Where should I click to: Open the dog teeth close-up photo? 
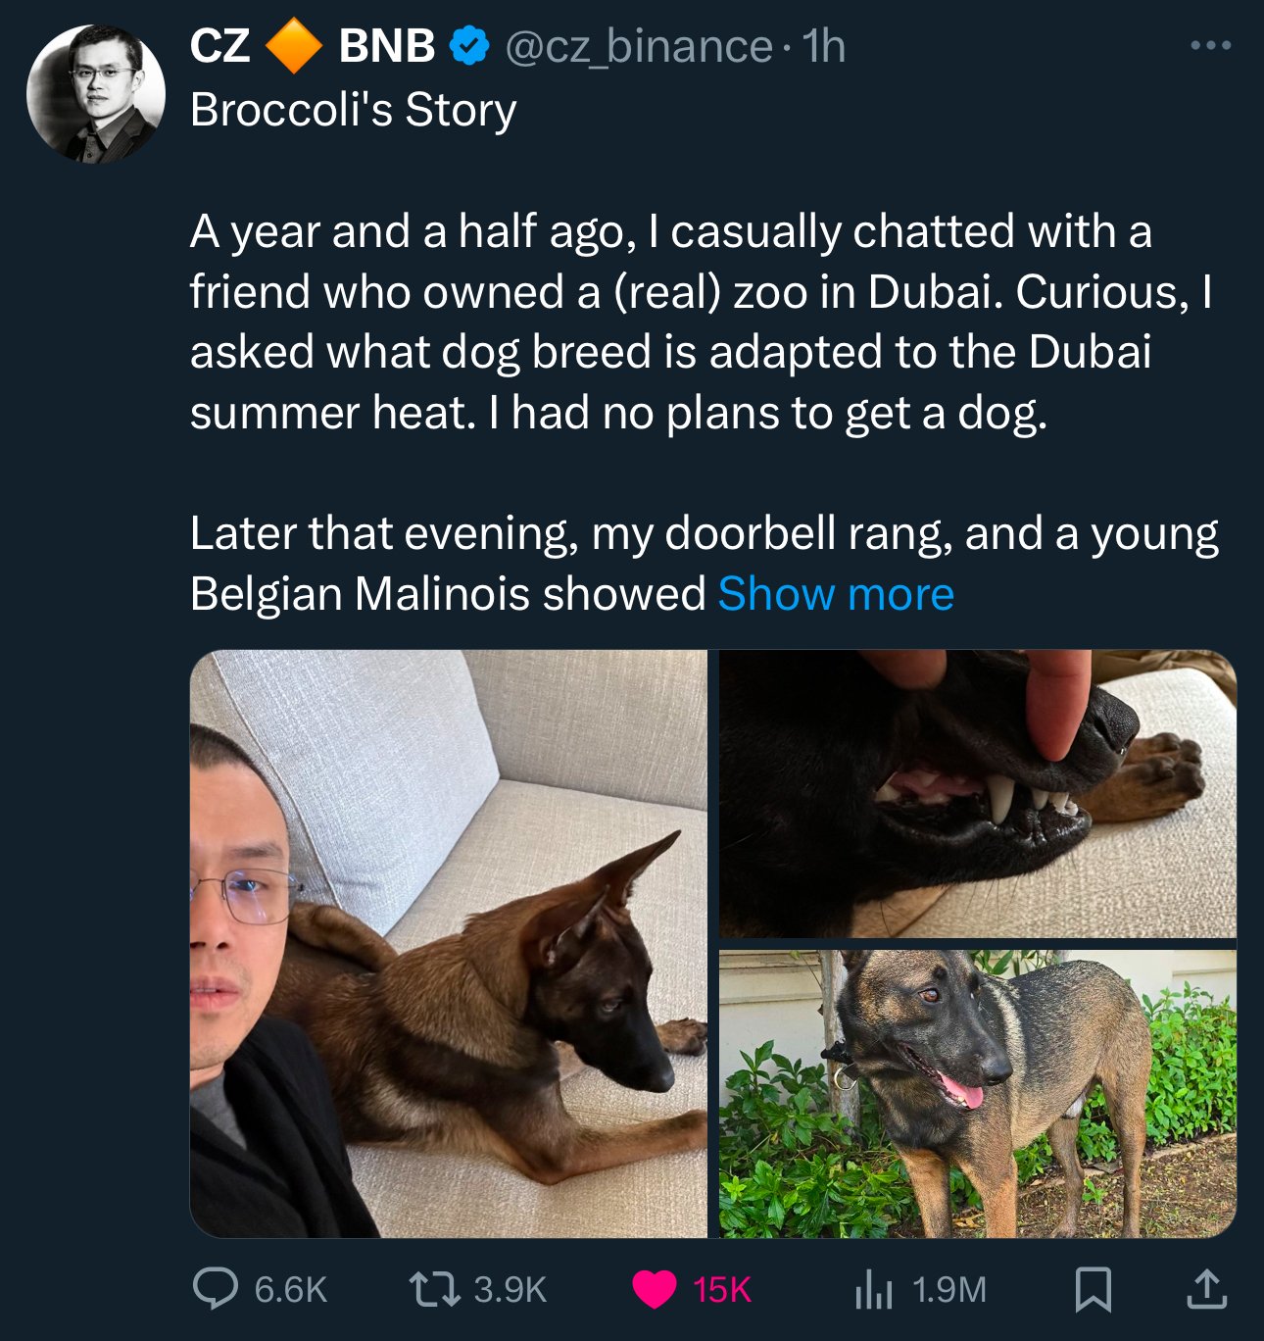pyautogui.click(x=978, y=794)
